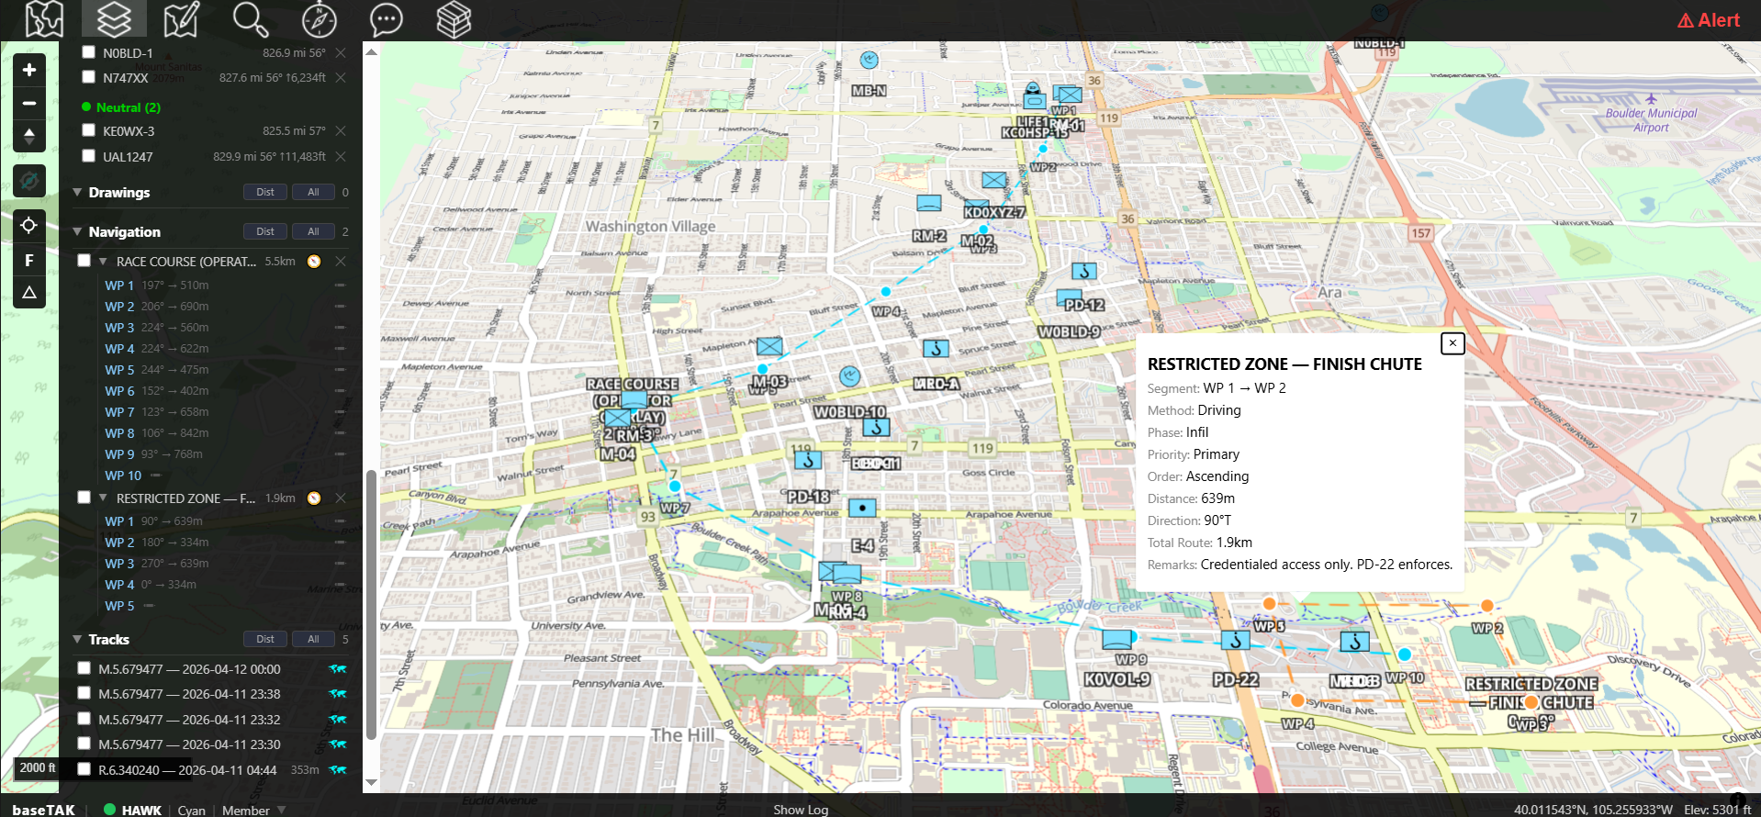Click the Neutral (2) group label
The height and width of the screenshot is (817, 1761).
[x=129, y=107]
